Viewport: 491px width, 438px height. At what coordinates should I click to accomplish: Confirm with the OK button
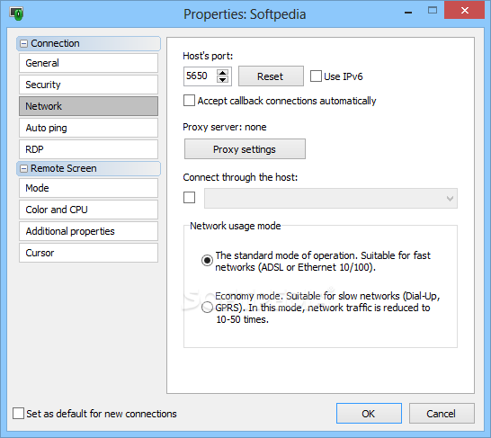point(369,413)
